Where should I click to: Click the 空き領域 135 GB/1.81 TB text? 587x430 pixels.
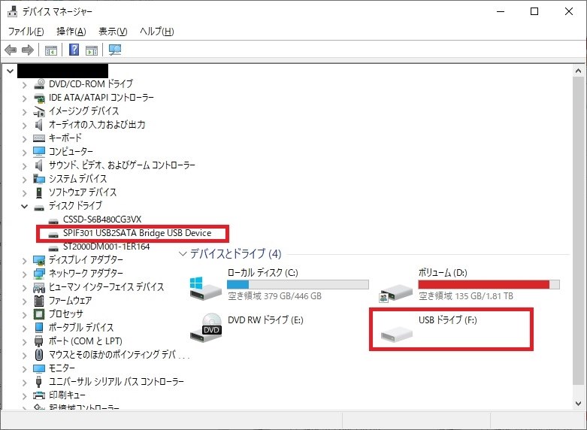pyautogui.click(x=466, y=296)
